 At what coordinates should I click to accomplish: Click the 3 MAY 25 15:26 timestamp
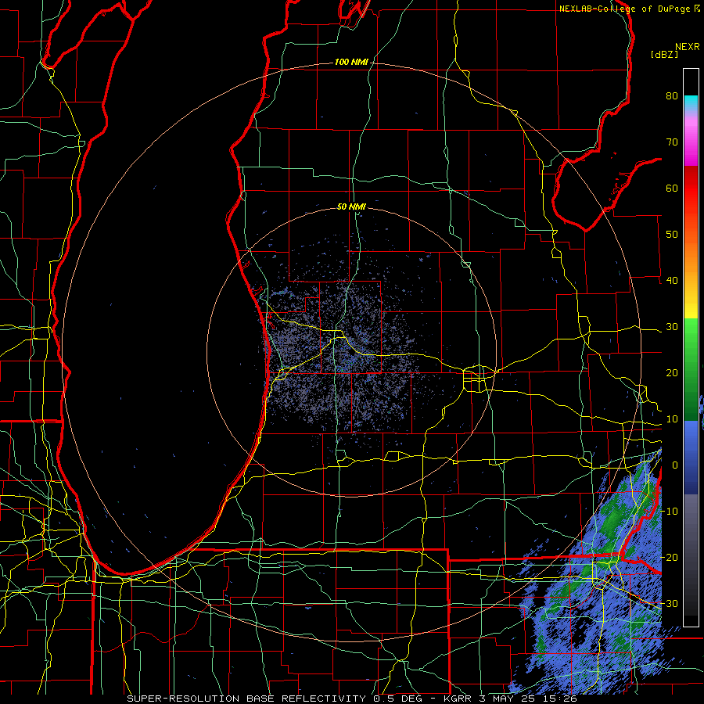click(529, 699)
